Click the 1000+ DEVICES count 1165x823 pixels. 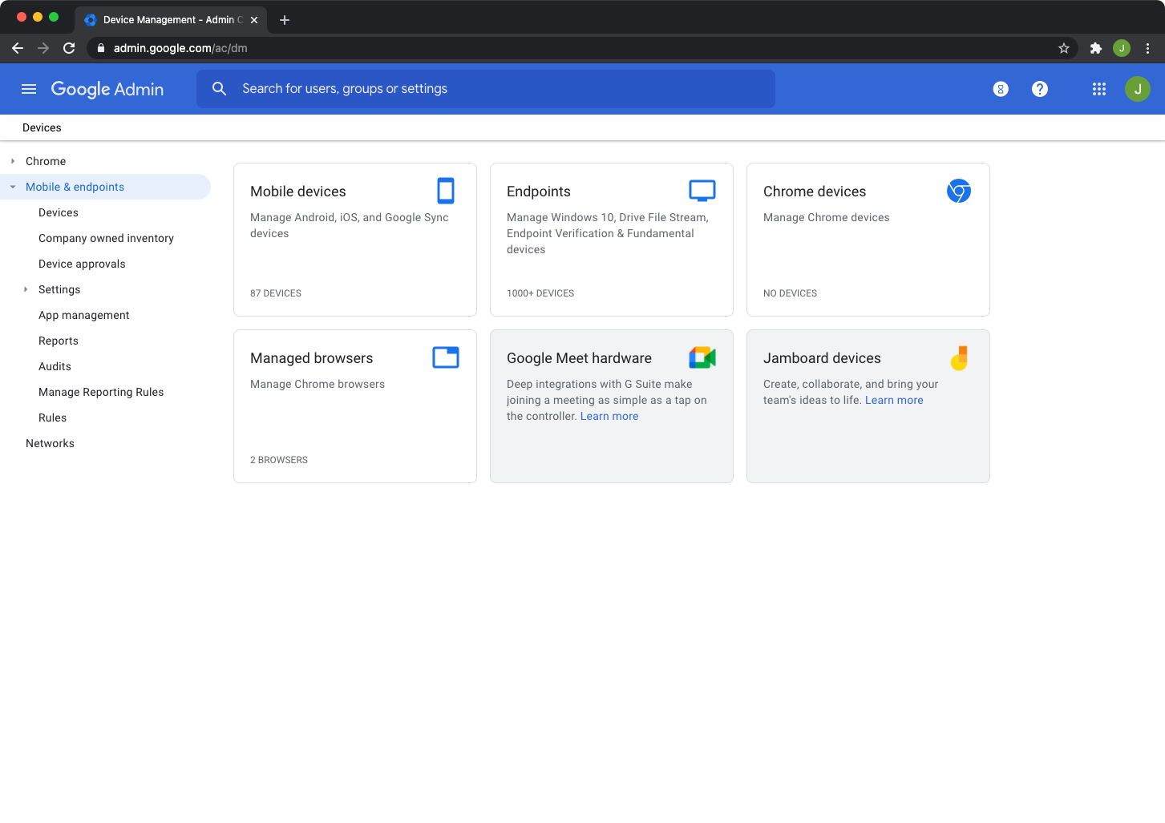tap(540, 293)
